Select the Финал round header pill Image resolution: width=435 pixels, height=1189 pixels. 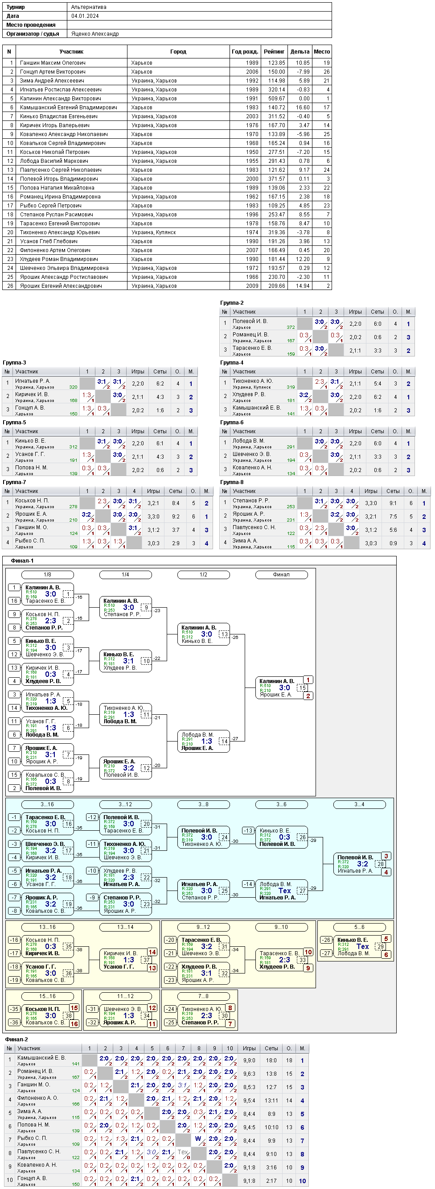(x=281, y=575)
